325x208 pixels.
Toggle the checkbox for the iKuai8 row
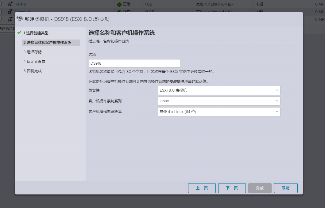[x=1, y=4]
